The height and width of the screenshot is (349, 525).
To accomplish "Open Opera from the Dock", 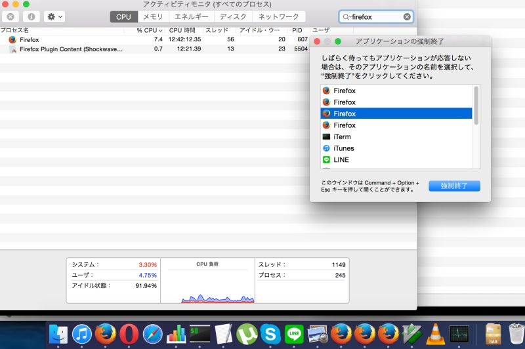I will click(x=129, y=335).
